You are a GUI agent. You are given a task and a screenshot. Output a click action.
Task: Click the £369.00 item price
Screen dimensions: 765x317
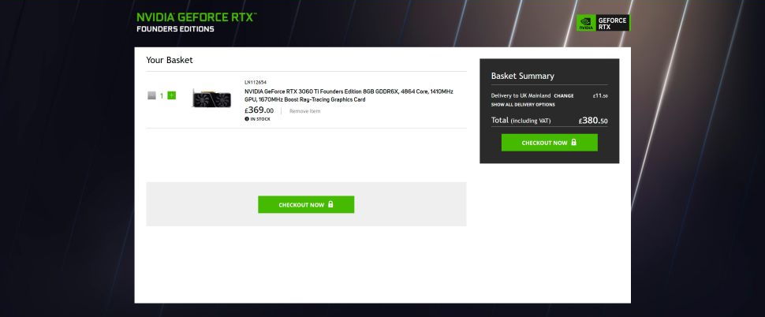[x=259, y=110]
